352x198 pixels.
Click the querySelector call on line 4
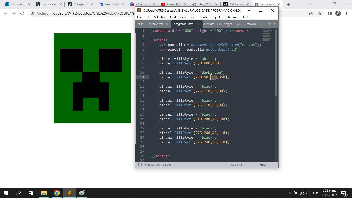click(x=224, y=45)
